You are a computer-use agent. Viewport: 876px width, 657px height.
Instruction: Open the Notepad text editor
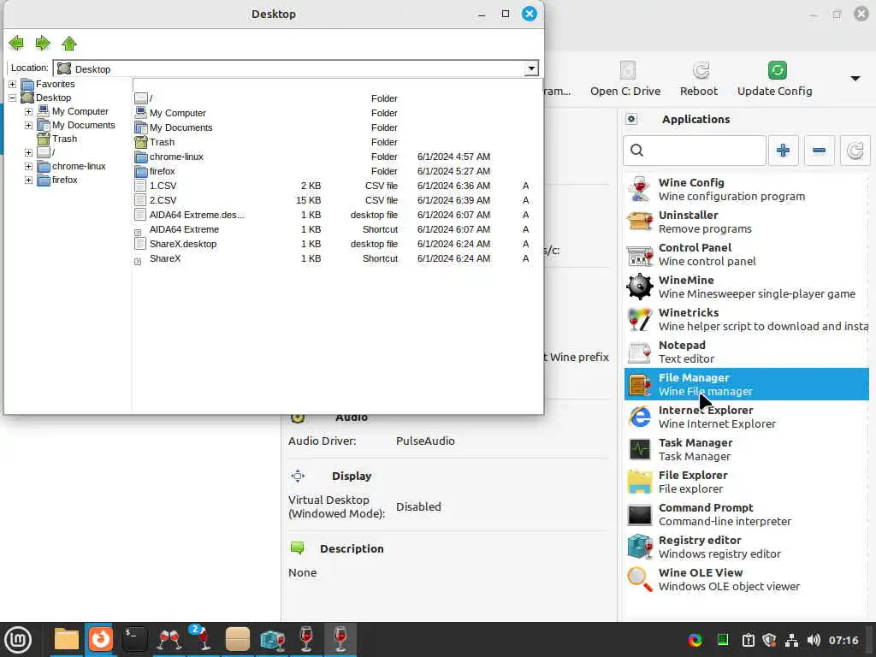click(746, 352)
